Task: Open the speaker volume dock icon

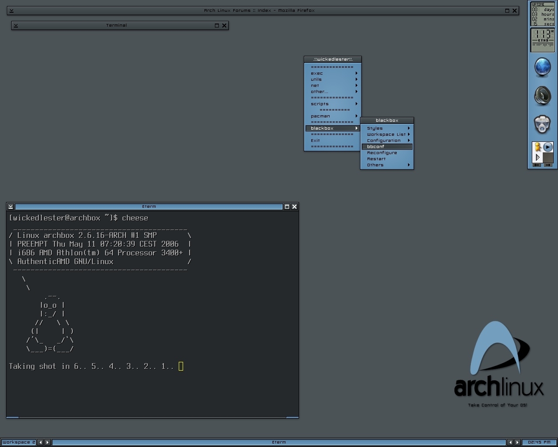Action: coord(542,96)
